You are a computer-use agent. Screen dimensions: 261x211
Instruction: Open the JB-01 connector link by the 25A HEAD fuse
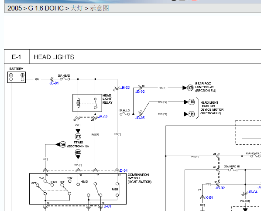click(x=54, y=83)
